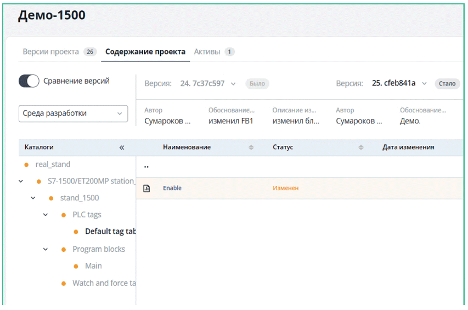Select the real_stand catalog
Image resolution: width=468 pixels, height=310 pixels.
coord(53,165)
